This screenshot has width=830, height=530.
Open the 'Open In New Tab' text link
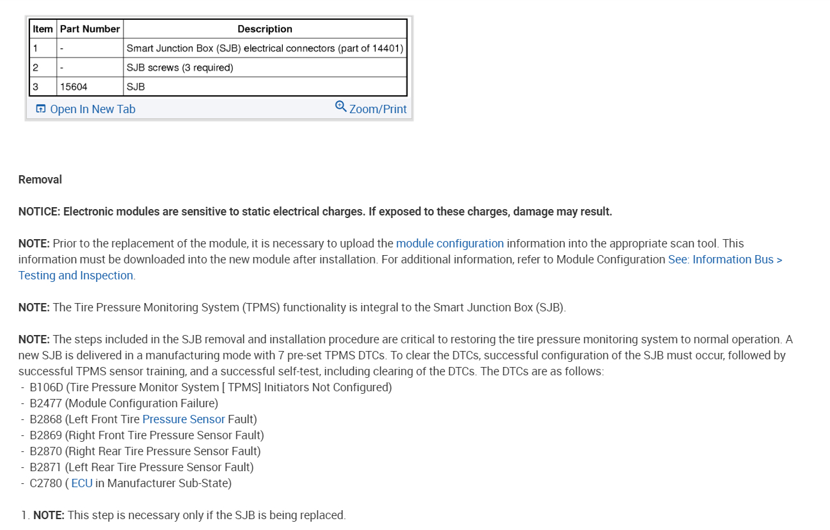(x=93, y=109)
